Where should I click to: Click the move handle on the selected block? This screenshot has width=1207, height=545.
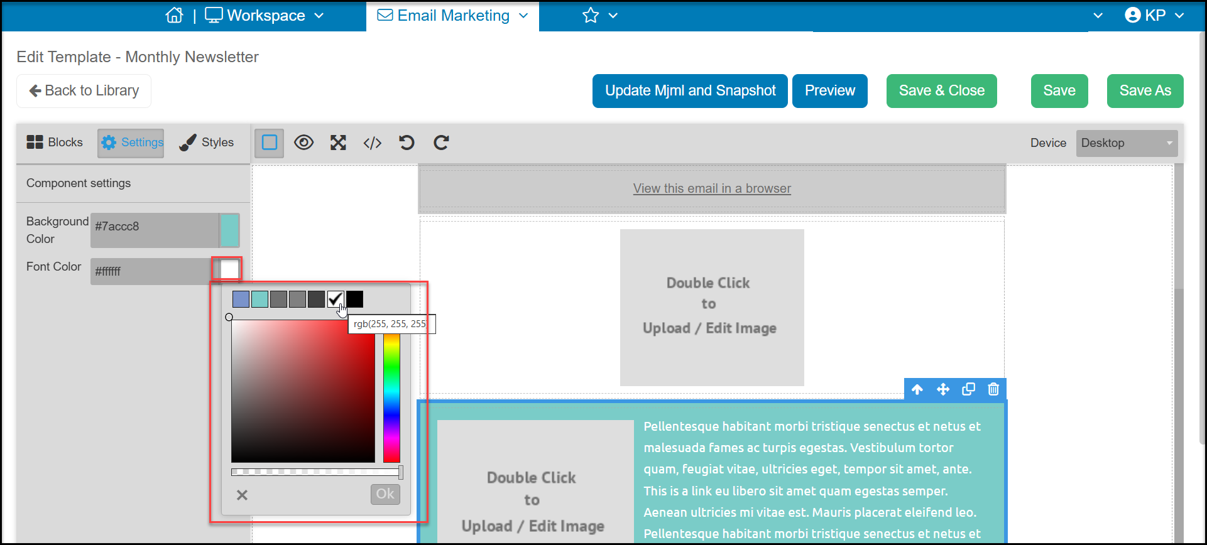943,389
